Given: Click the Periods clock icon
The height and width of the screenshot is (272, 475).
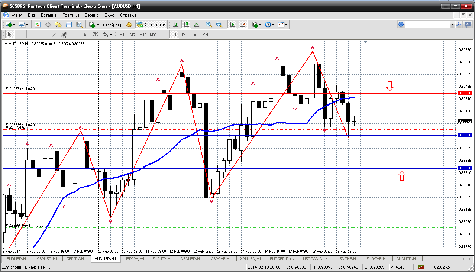Looking at the screenshot, I should (268, 25).
